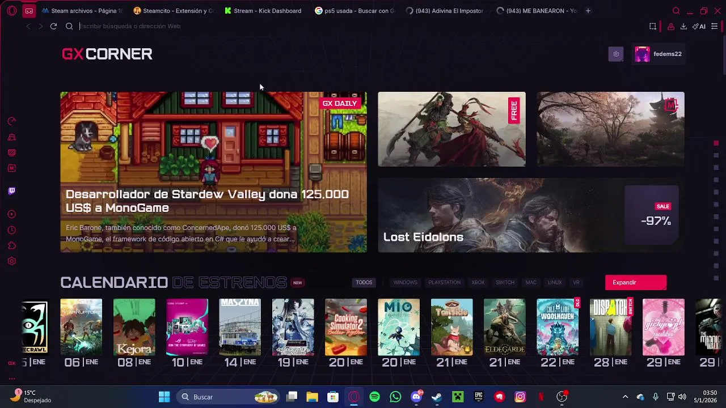Switch to Adivina El Impostor tab

[x=446, y=11]
